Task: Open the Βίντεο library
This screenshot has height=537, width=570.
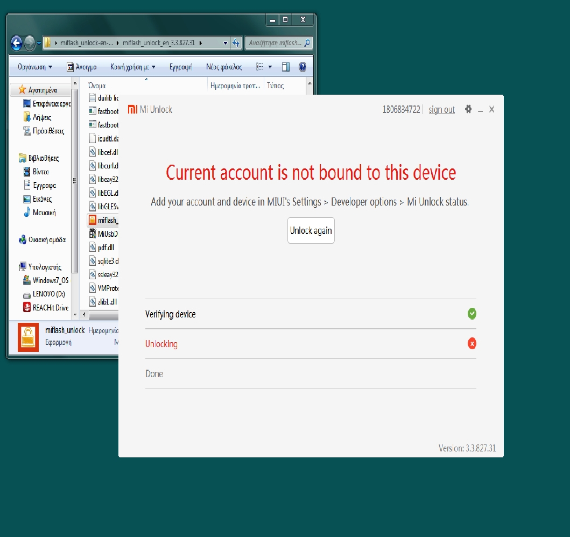Action: (37, 172)
